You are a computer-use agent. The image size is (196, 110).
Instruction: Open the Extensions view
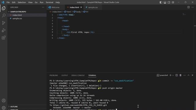[4, 38]
